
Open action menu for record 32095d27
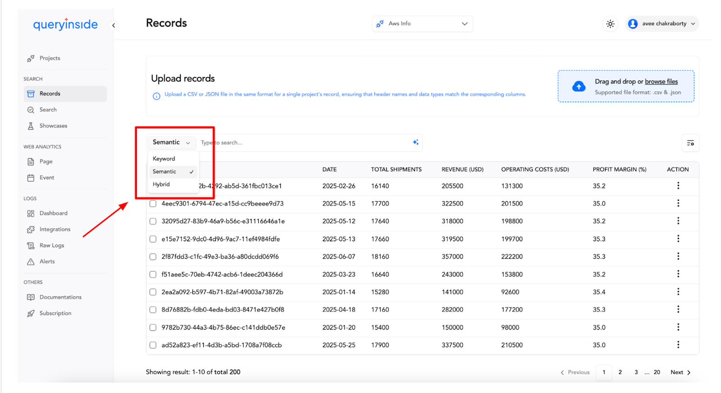click(x=678, y=221)
